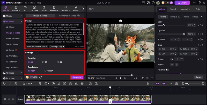
Task: Add credits with the plus button
Action: 171,3
